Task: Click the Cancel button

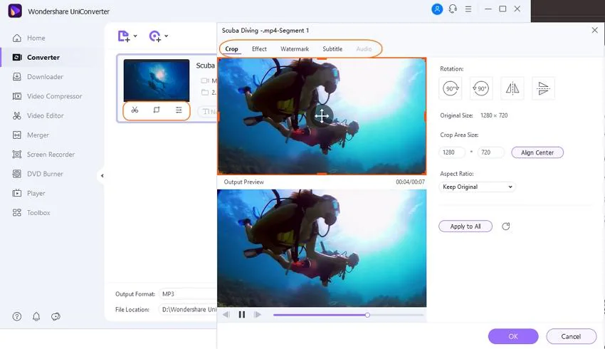Action: 571,336
